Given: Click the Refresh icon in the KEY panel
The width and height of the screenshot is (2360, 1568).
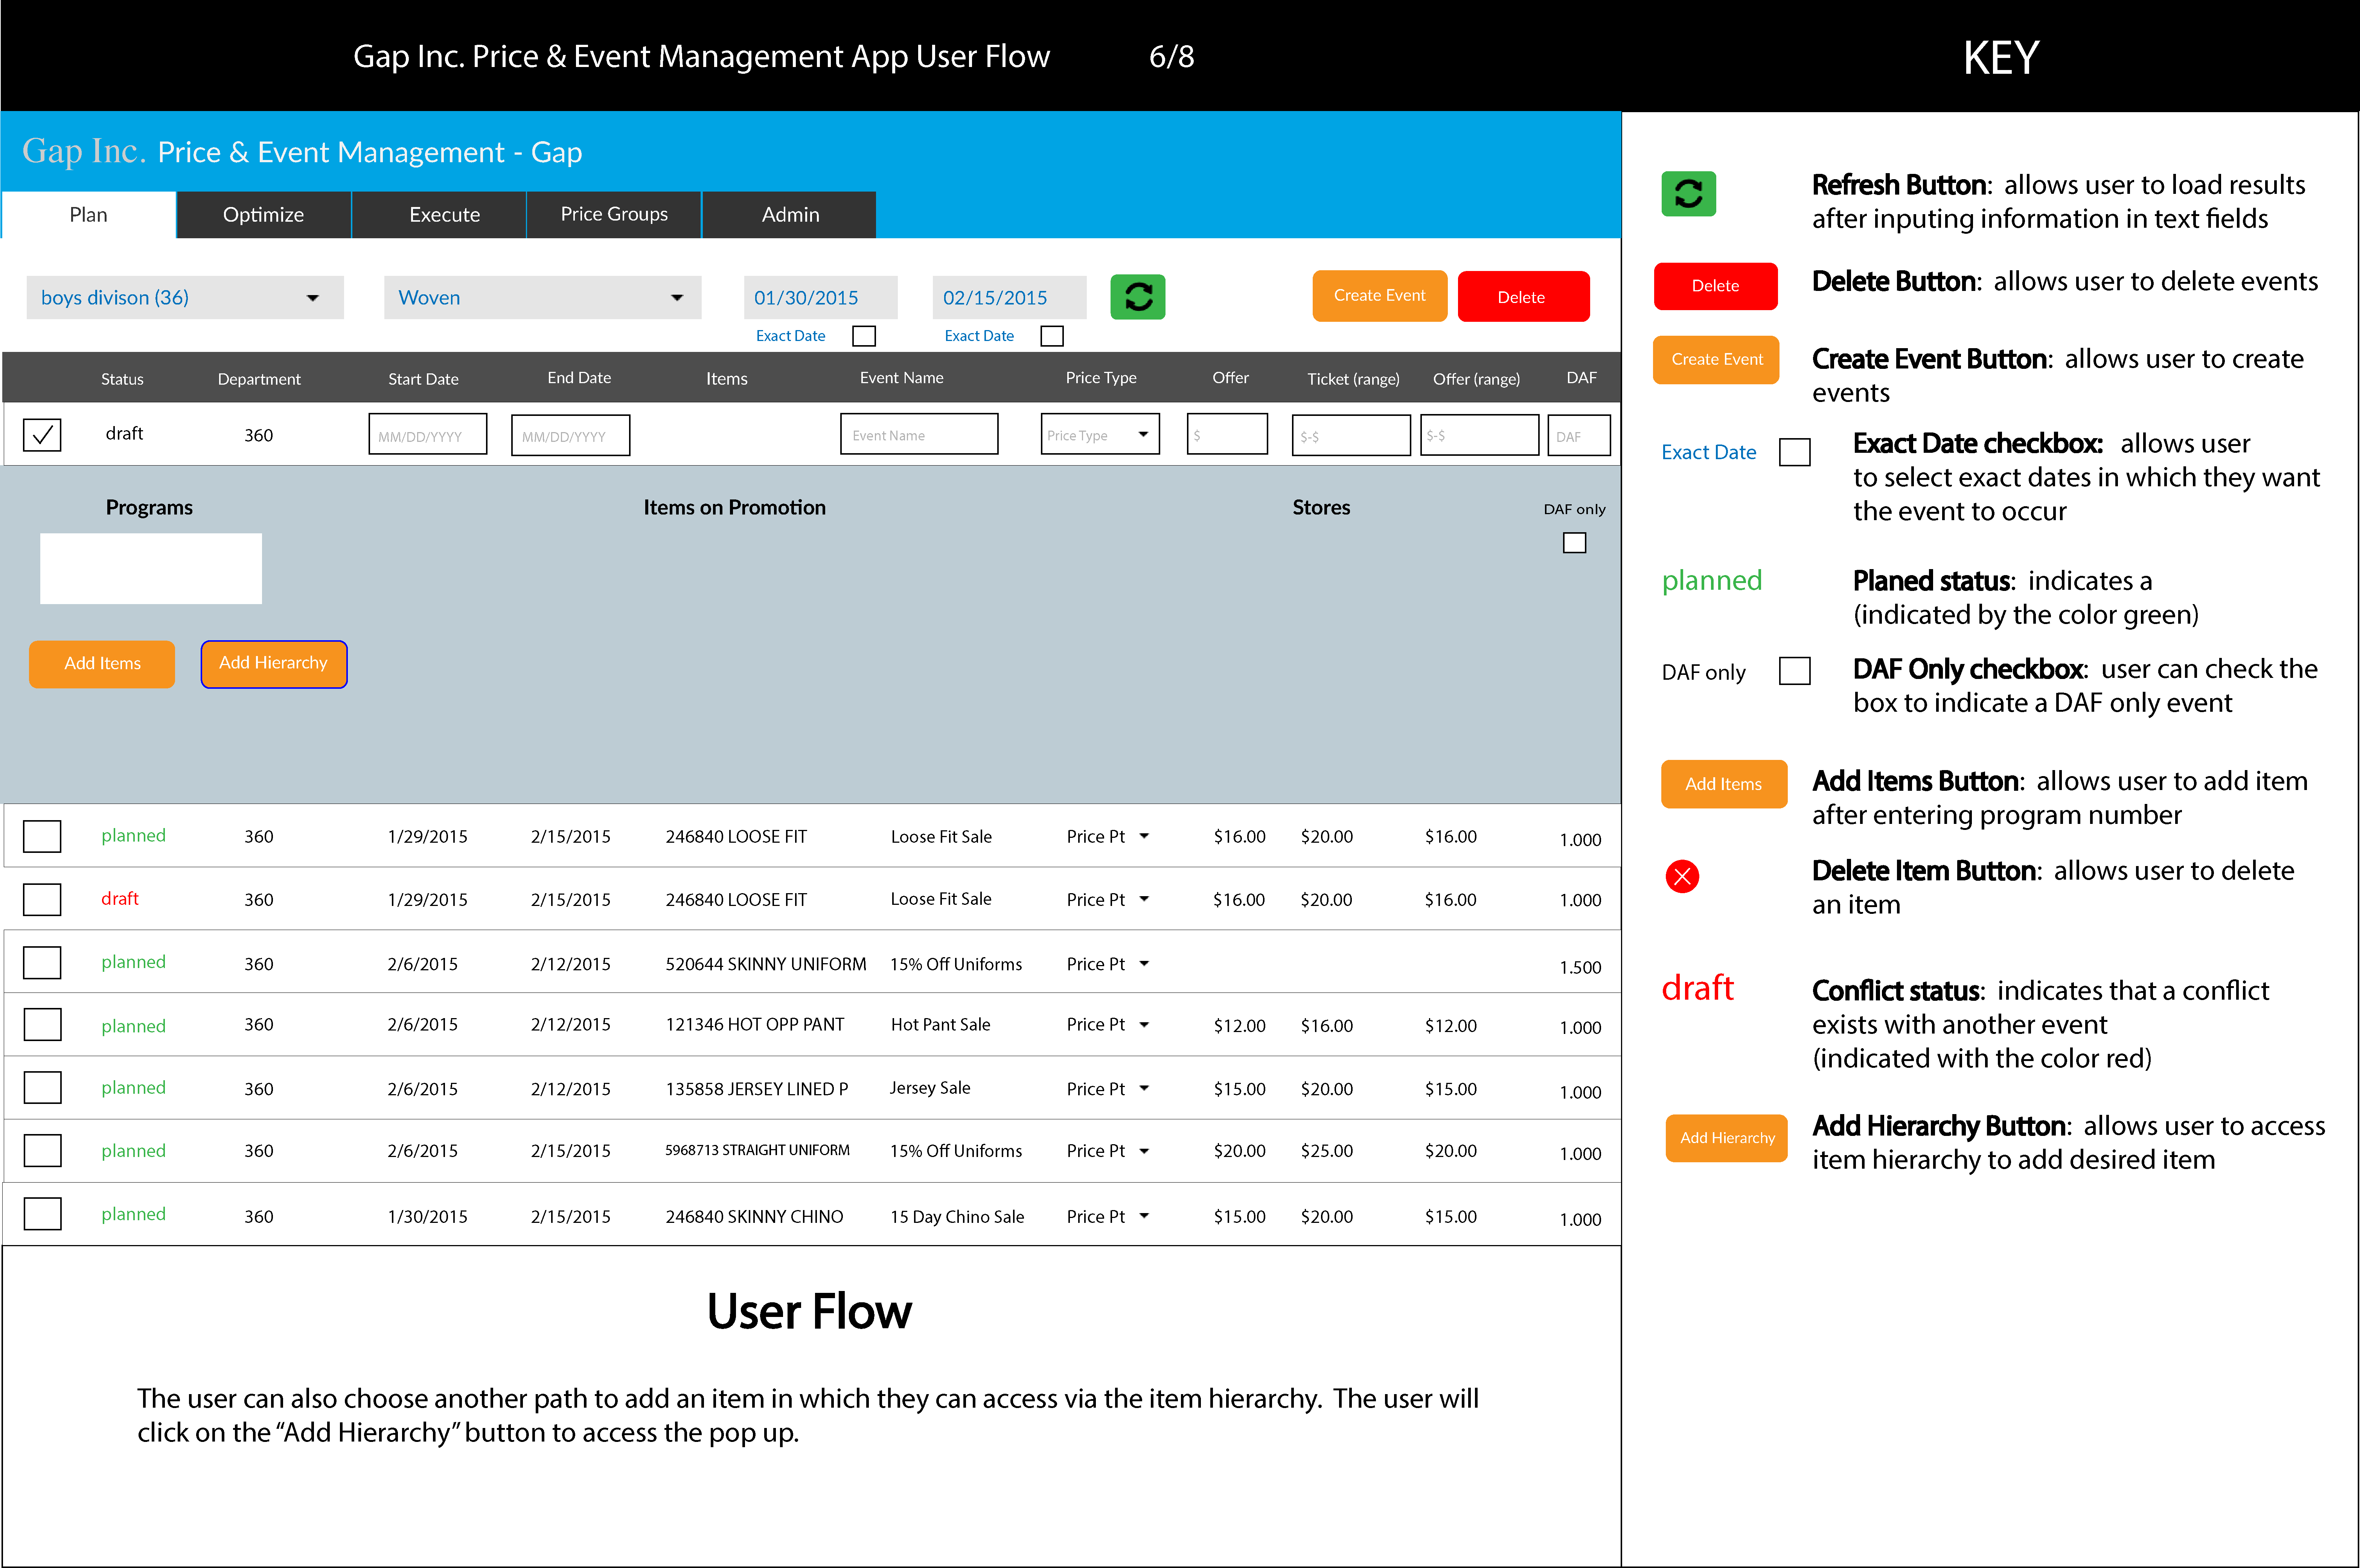Looking at the screenshot, I should [x=1688, y=193].
